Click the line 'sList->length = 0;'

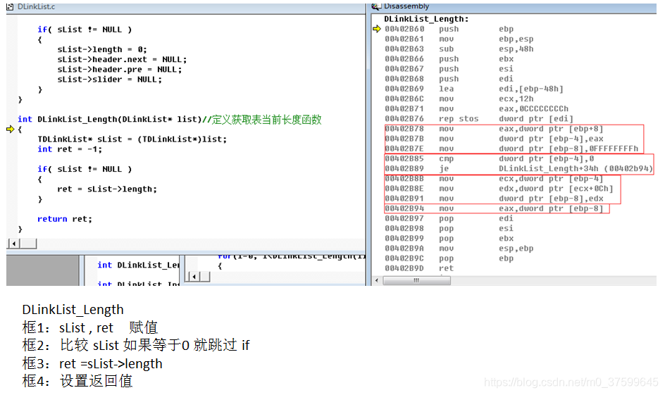click(x=102, y=49)
